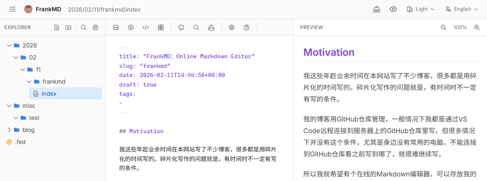487x181 pixels.
Task: Open settings with the gear icon
Action: pyautogui.click(x=232, y=27)
